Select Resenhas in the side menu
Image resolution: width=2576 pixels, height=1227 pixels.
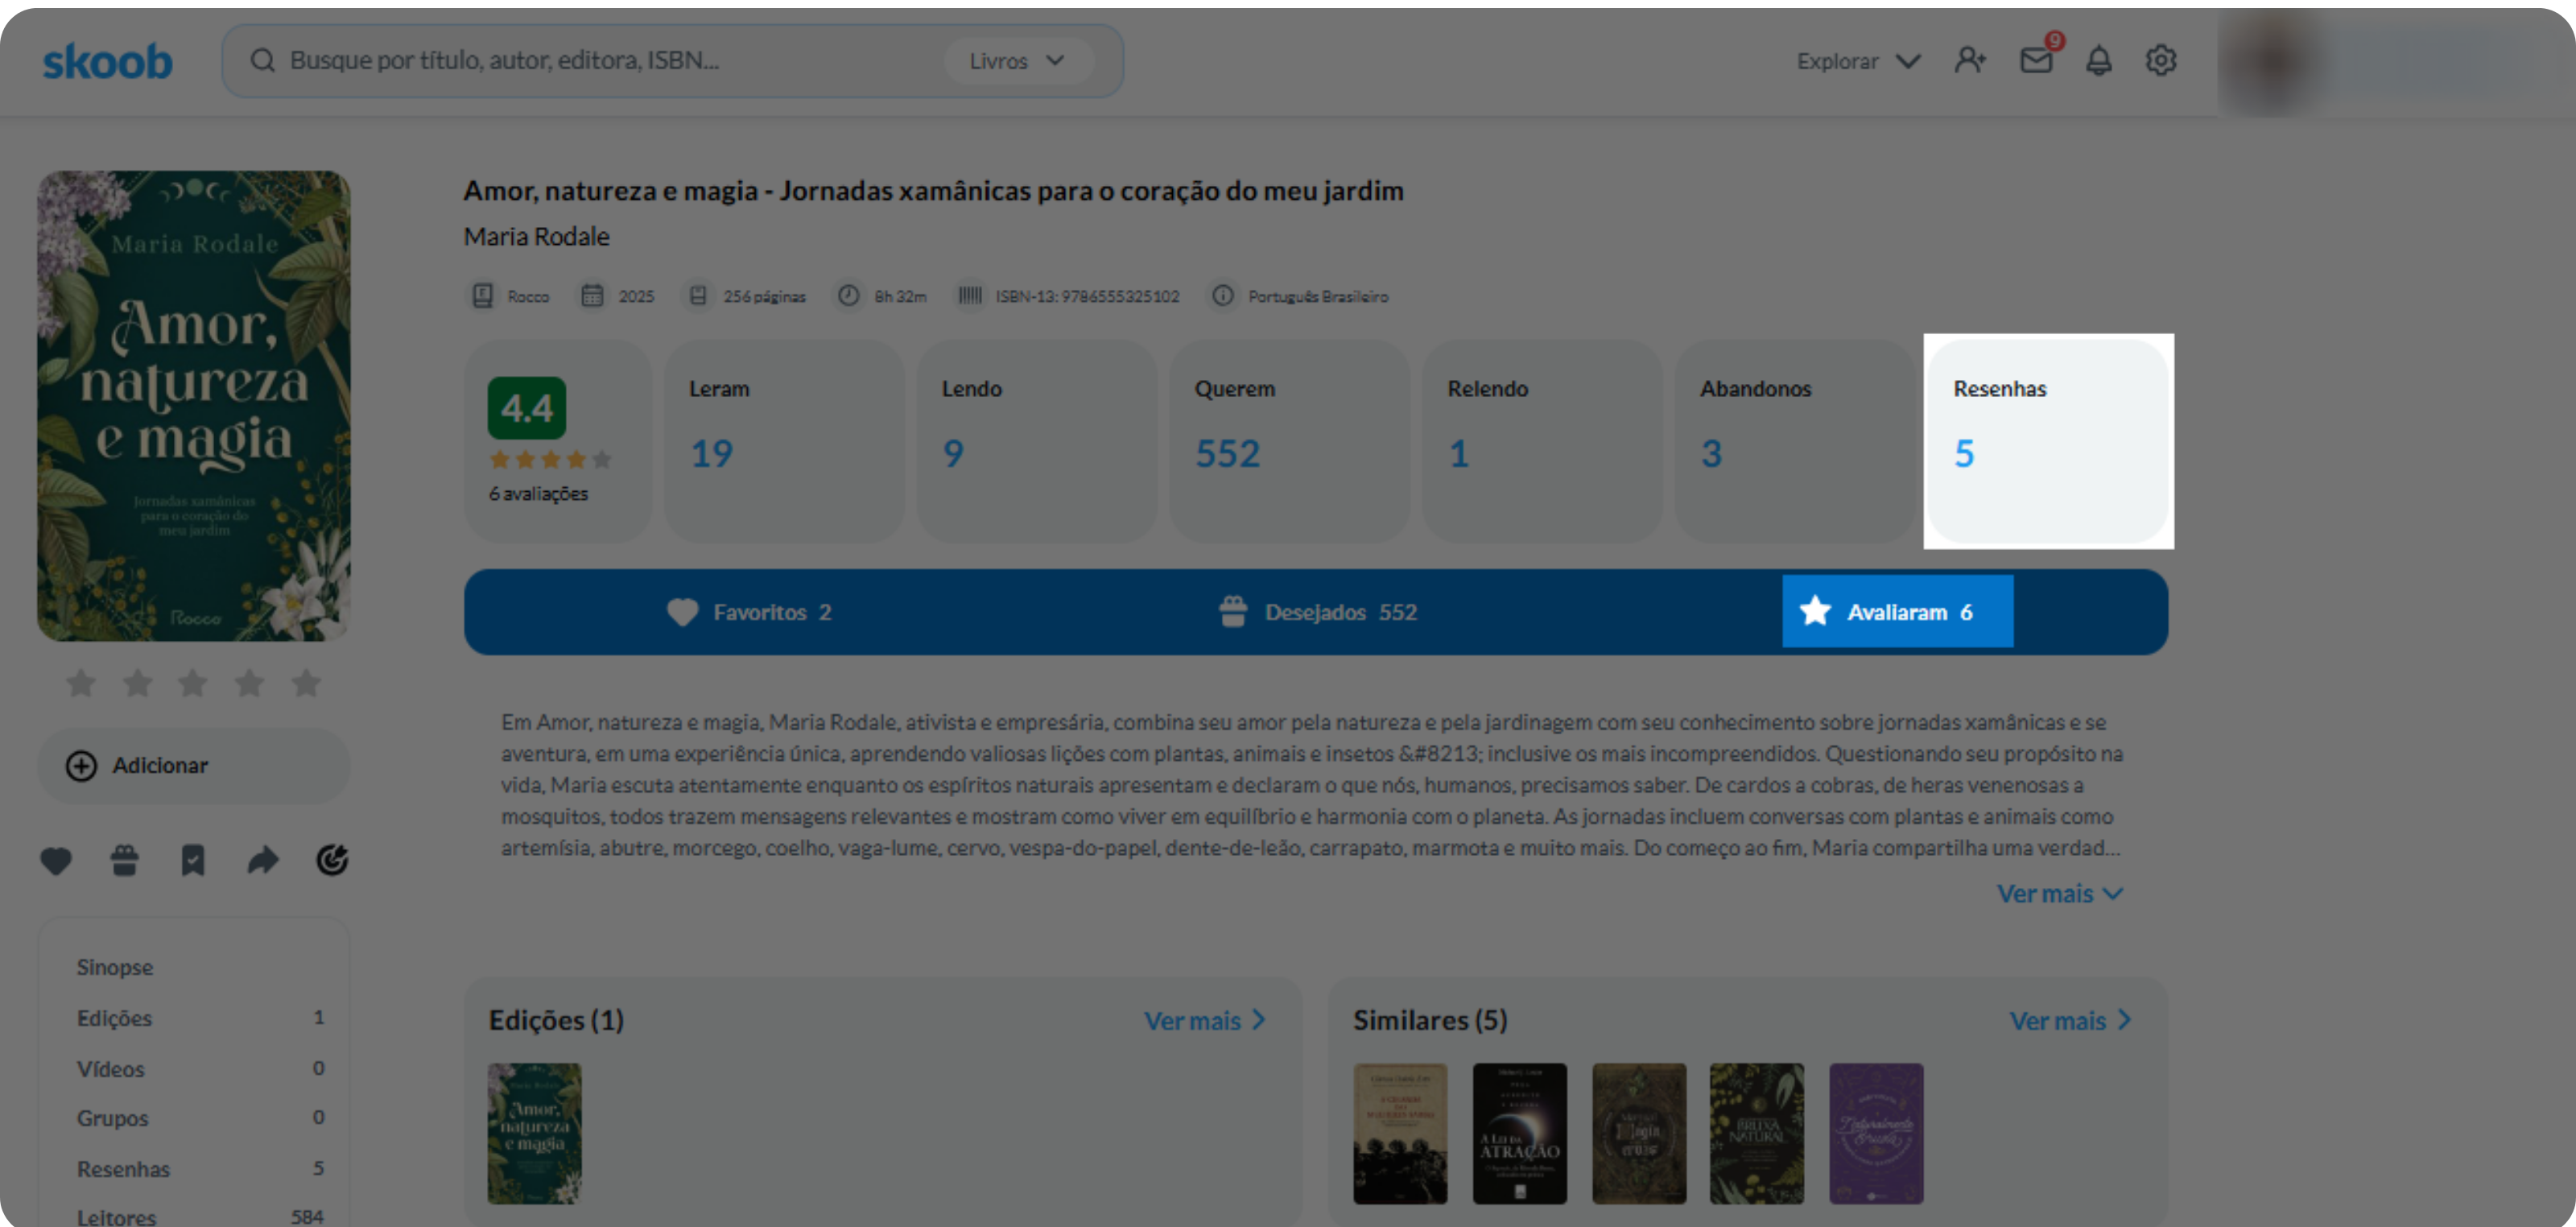tap(200, 1169)
